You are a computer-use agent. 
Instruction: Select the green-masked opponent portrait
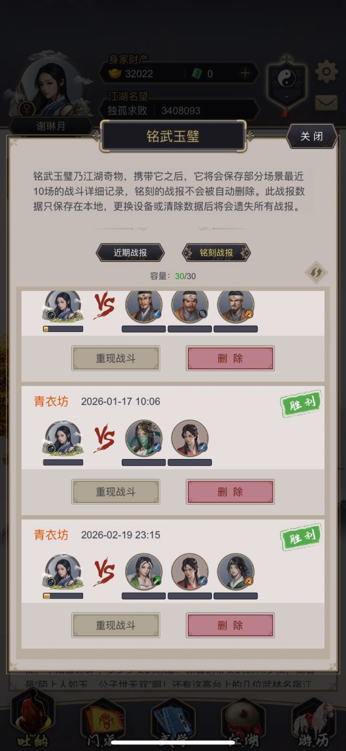click(144, 438)
